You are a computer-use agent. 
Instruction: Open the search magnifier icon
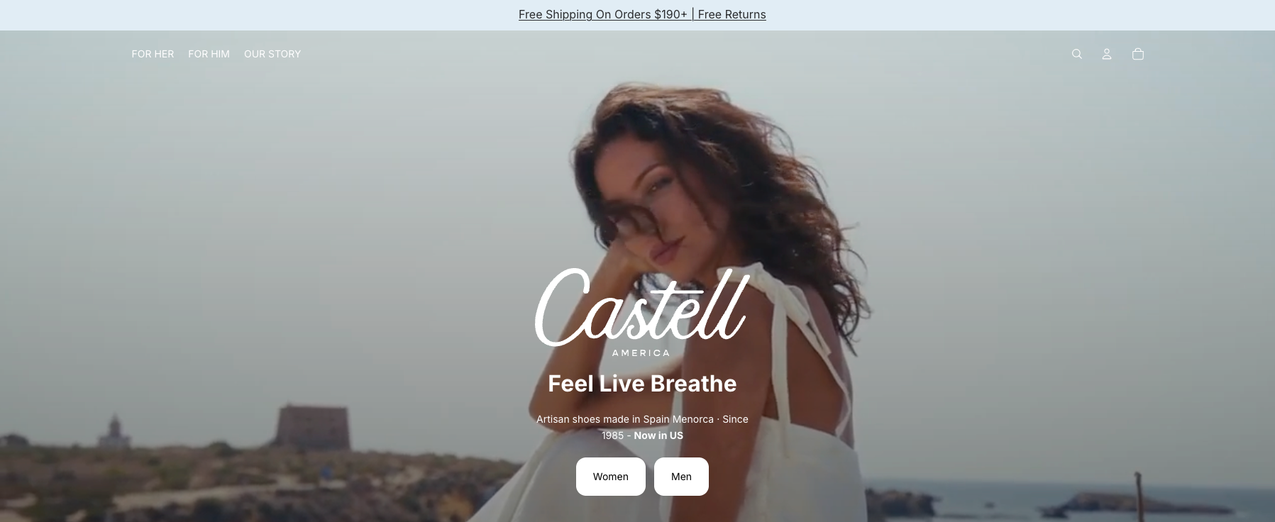point(1076,54)
